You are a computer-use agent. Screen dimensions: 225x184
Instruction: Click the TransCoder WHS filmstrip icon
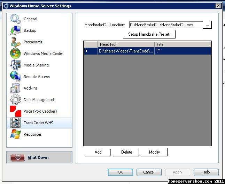(x=15, y=123)
